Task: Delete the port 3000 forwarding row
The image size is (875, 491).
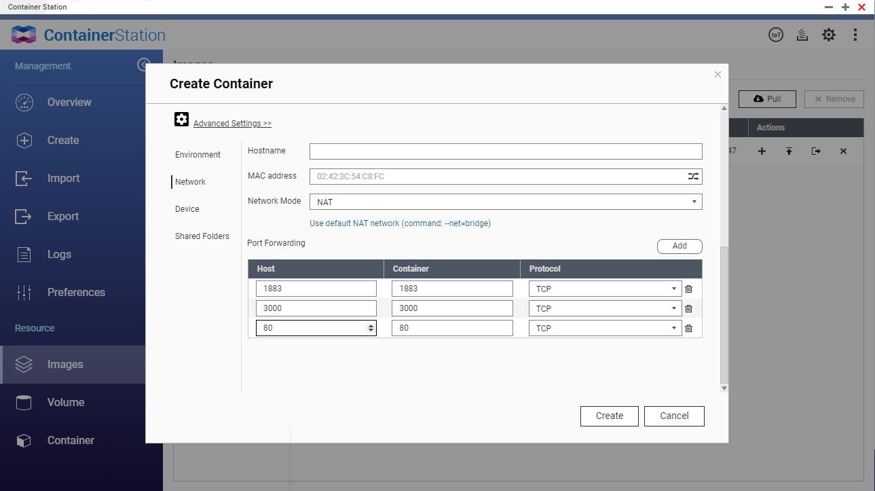Action: pyautogui.click(x=688, y=308)
